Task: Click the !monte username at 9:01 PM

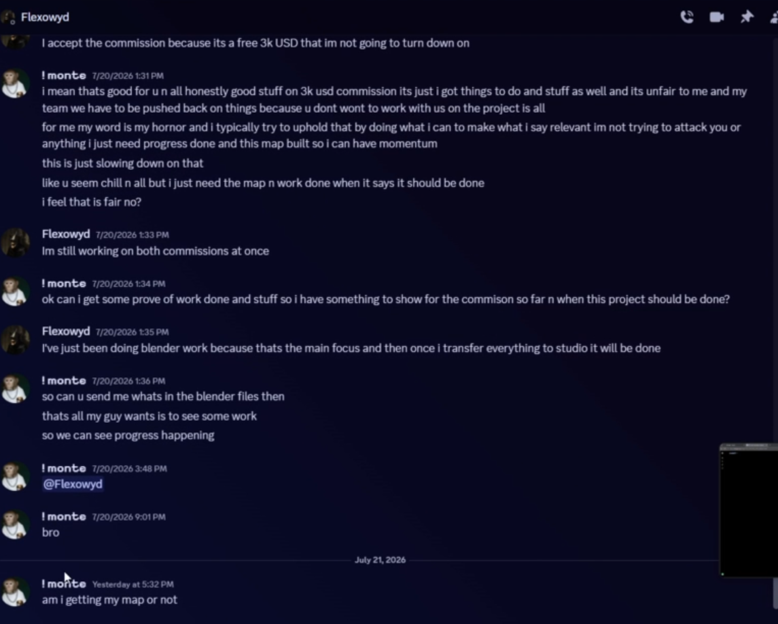Action: [x=64, y=517]
